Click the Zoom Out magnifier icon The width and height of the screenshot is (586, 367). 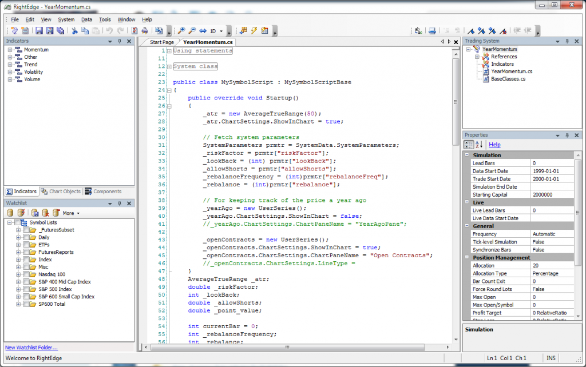click(x=192, y=31)
